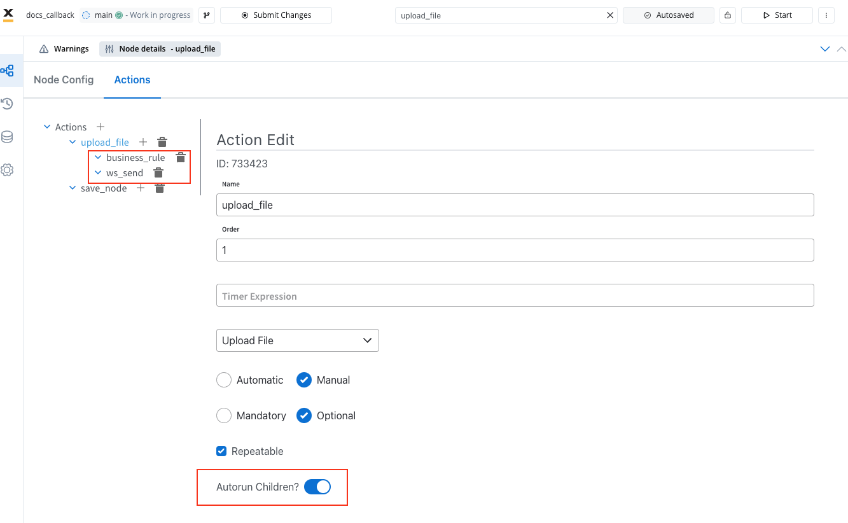The image size is (848, 523).
Task: Switch to the Actions tab
Action: pos(132,80)
